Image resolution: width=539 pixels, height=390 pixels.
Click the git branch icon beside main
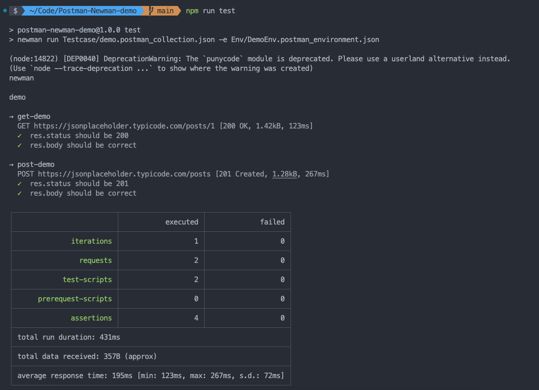click(151, 11)
